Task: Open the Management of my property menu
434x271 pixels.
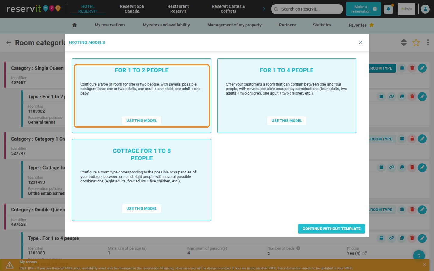Action: pos(234,25)
